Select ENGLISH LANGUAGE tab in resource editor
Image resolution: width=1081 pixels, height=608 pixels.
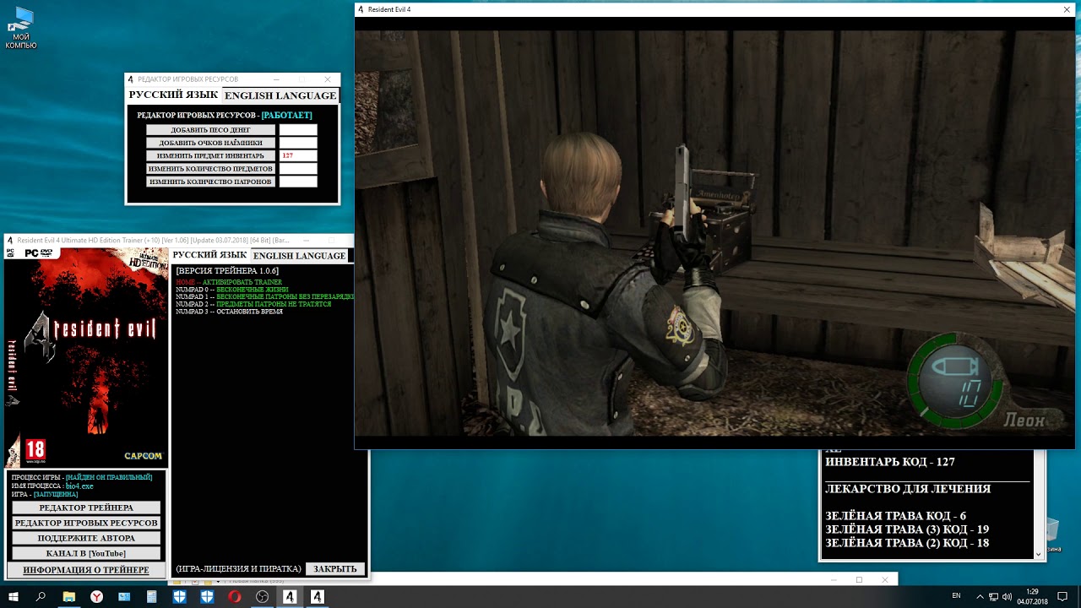click(280, 95)
